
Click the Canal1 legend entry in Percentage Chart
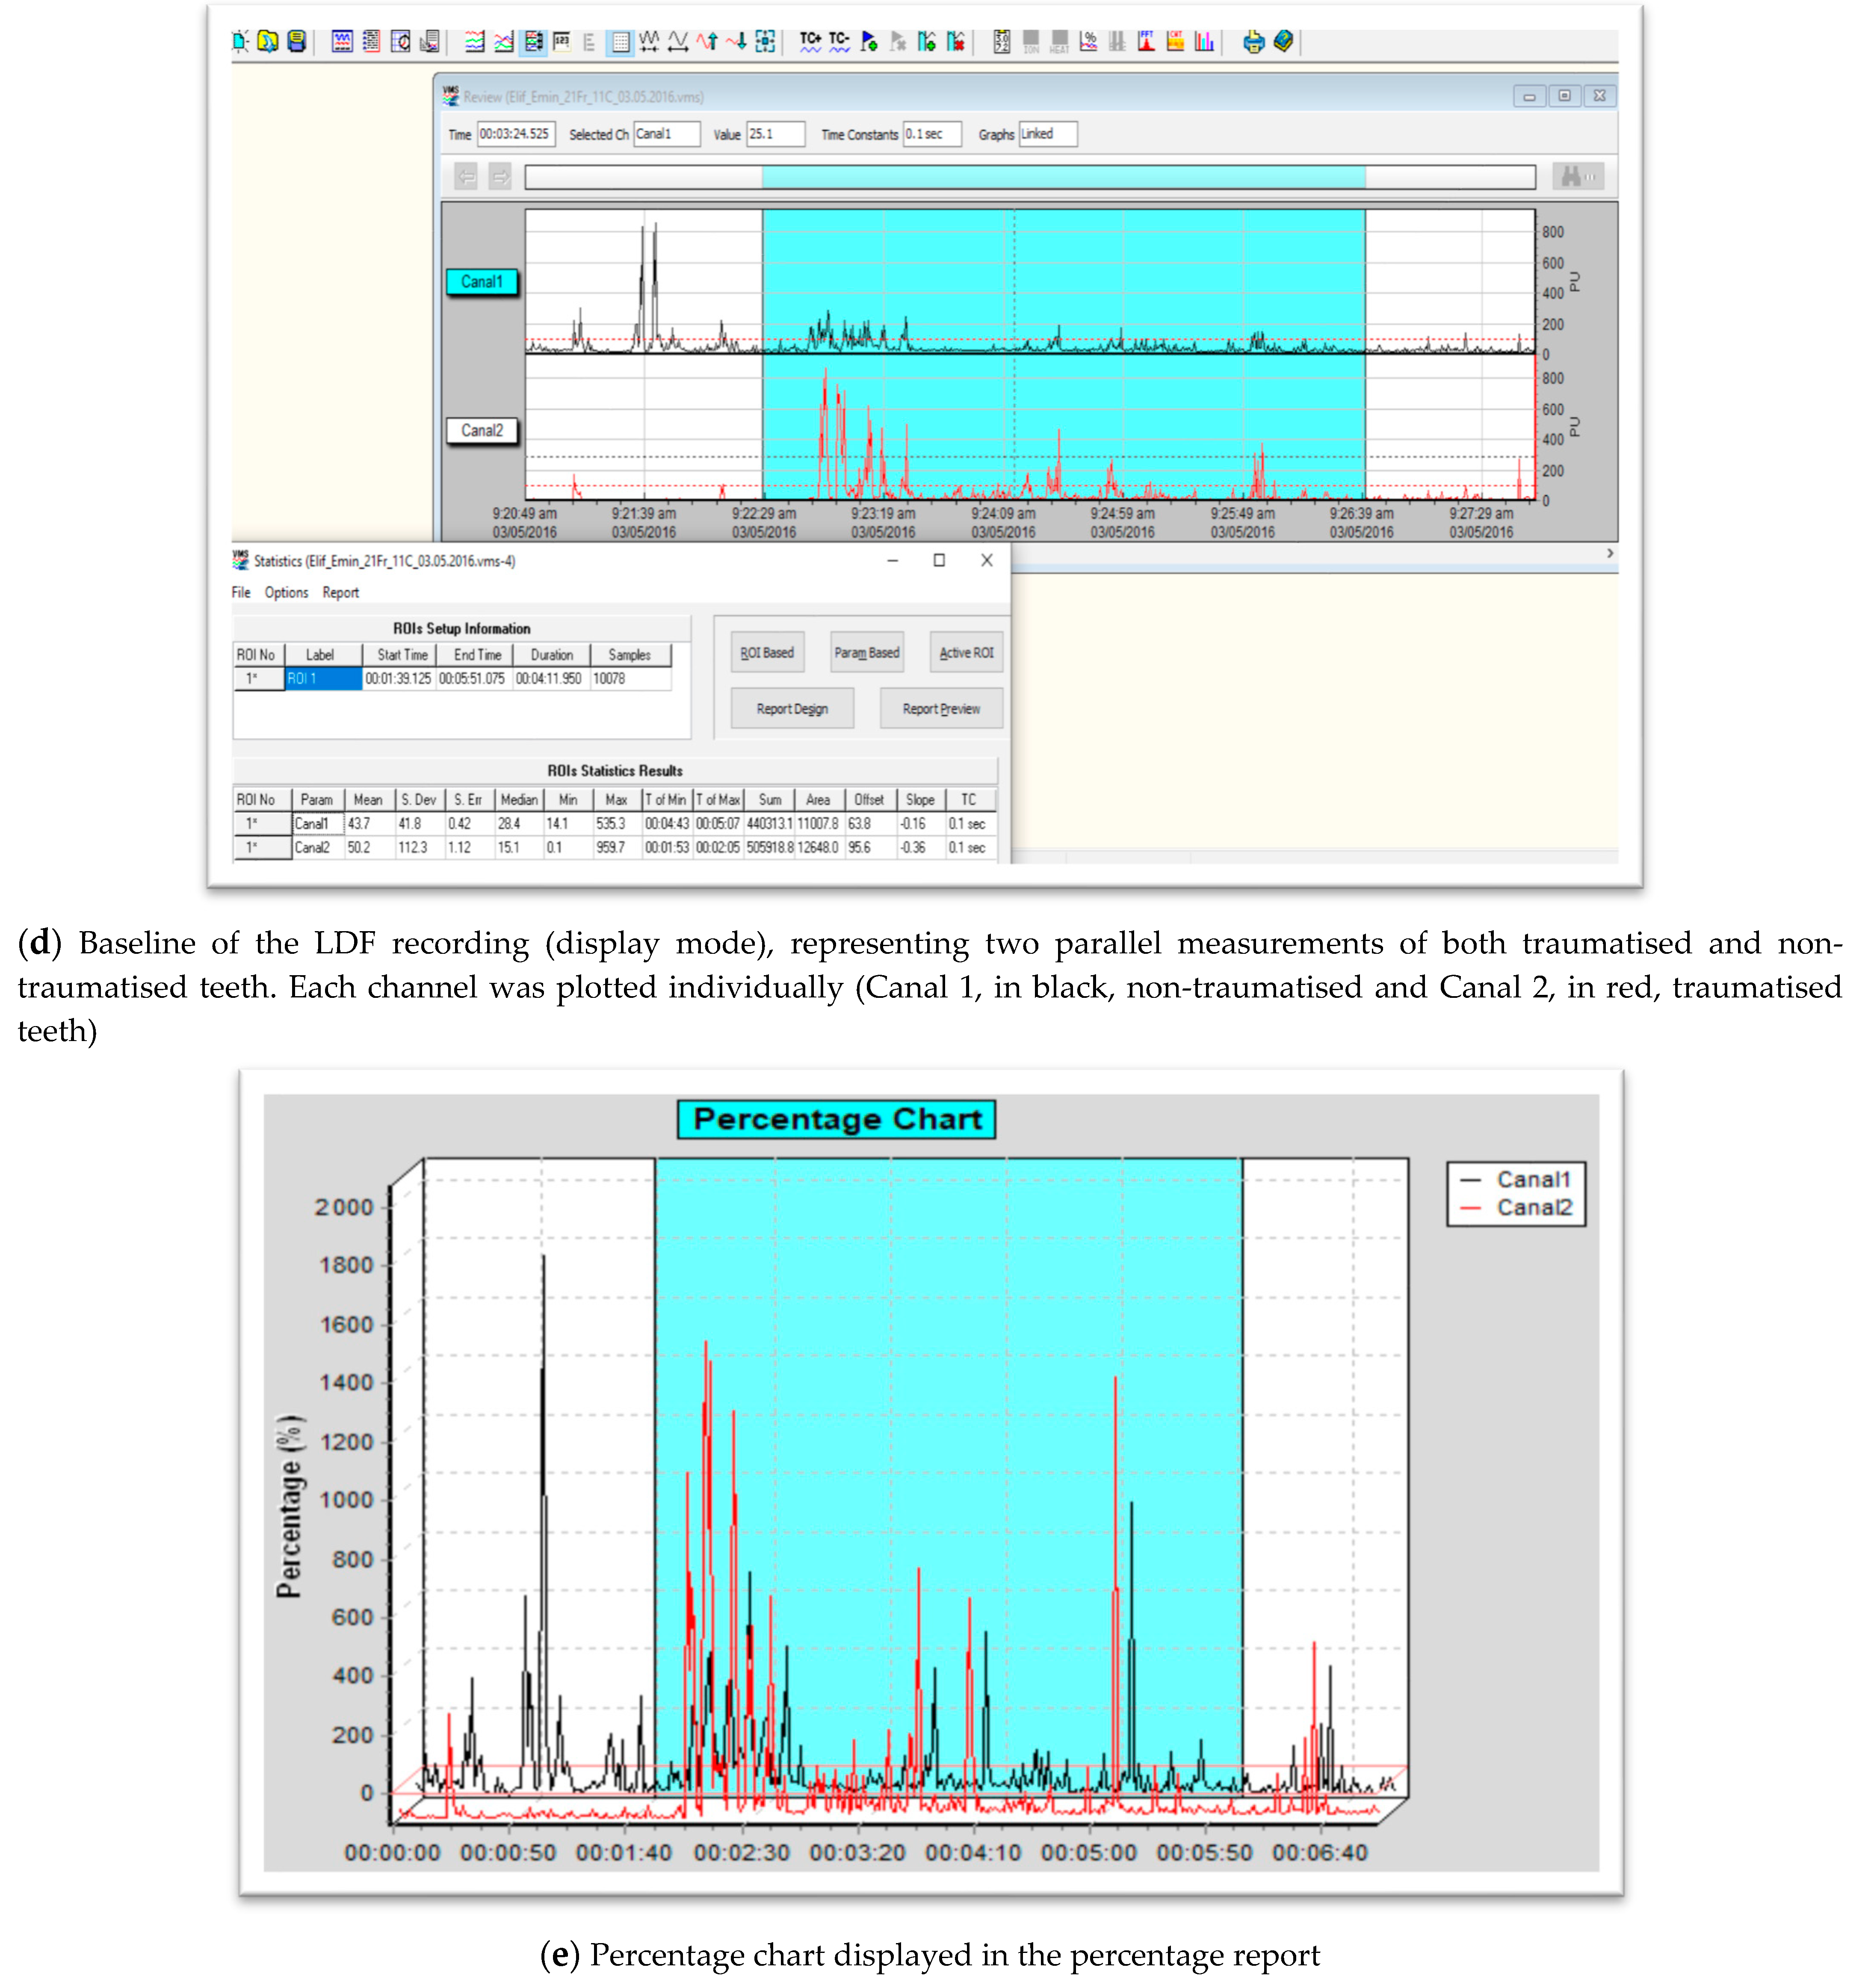tap(1516, 1179)
